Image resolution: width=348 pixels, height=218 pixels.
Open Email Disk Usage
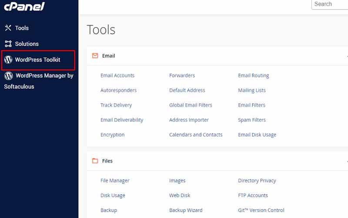pyautogui.click(x=257, y=135)
